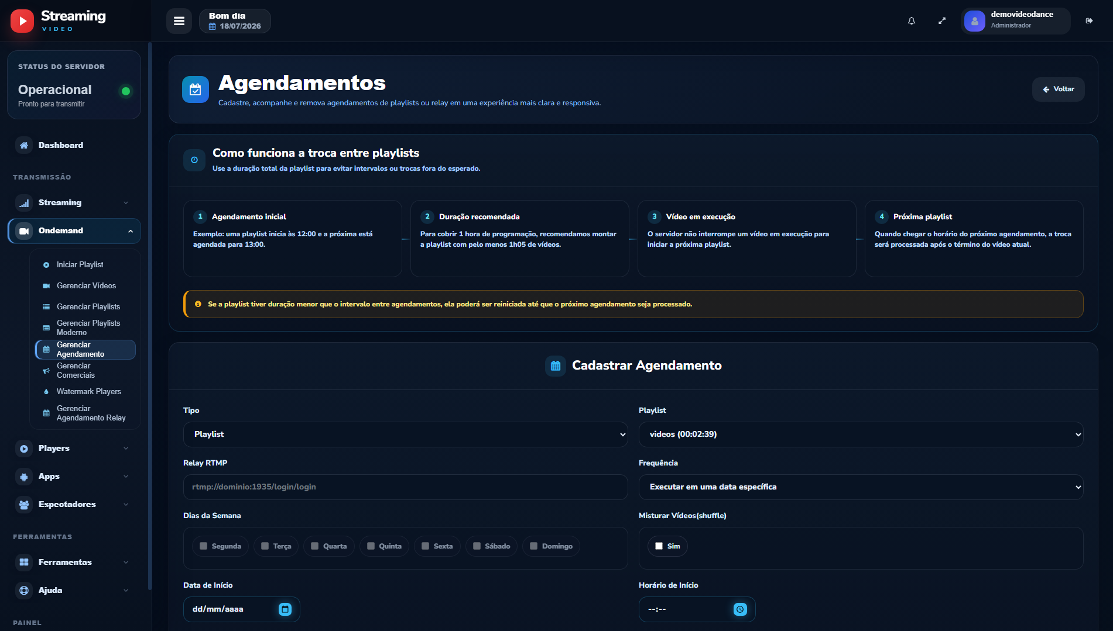Click the logout icon in the top bar
This screenshot has height=631, width=1113.
[1089, 21]
